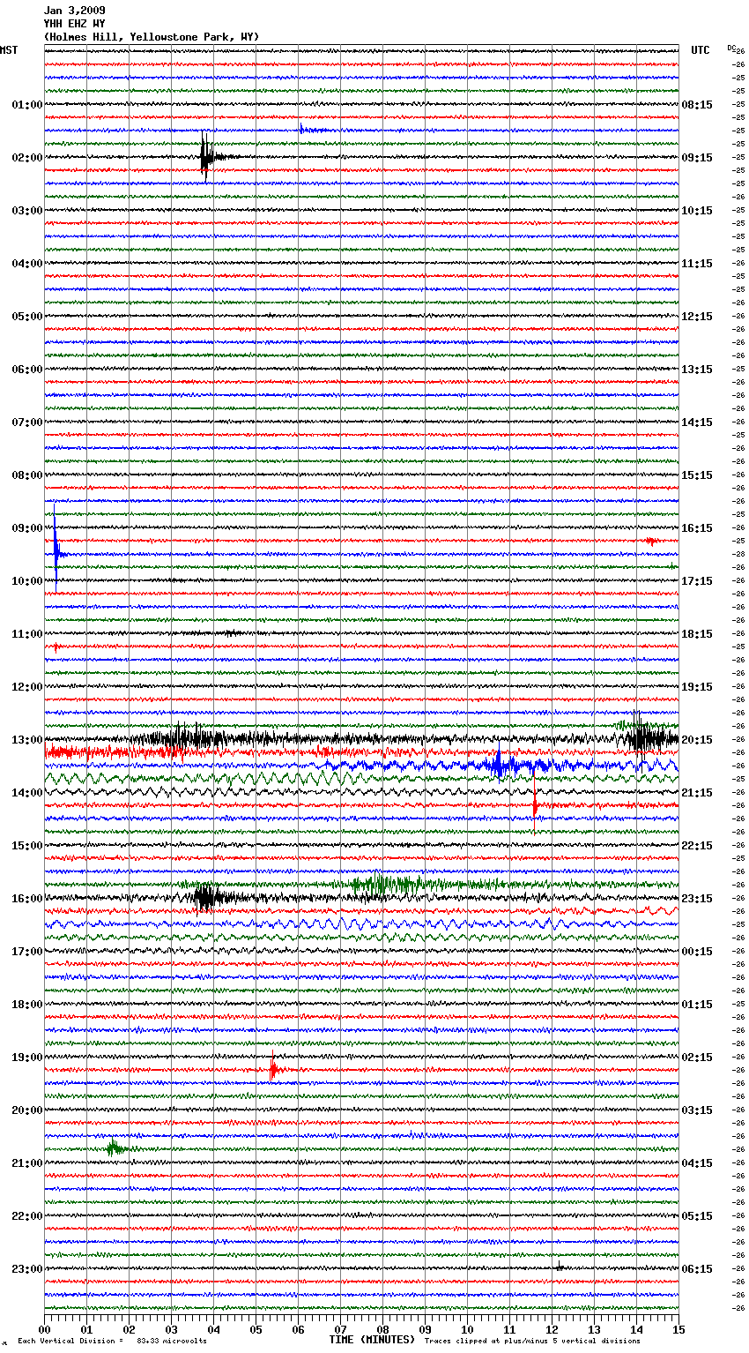Click the "Traces clipped at plus/minus 5 vertical divisions" note
749x1353 pixels.
[x=532, y=1341]
